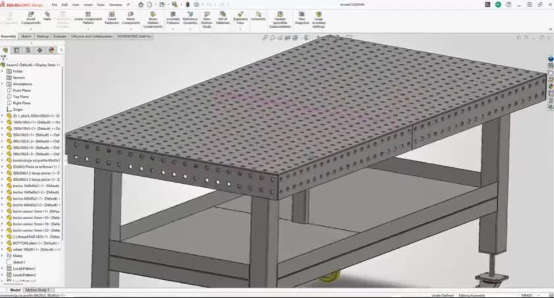Switch to the Sketch tab
This screenshot has width=554, height=298.
tap(26, 37)
